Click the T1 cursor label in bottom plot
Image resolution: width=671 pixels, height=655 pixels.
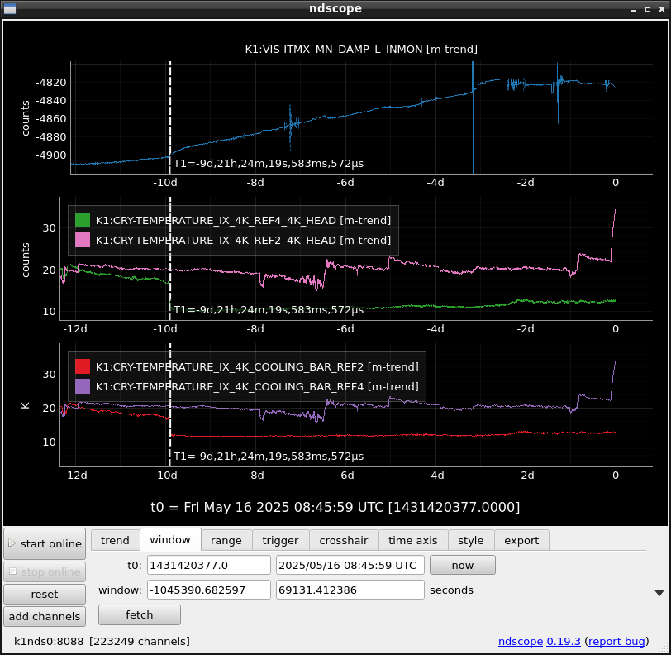pos(269,457)
